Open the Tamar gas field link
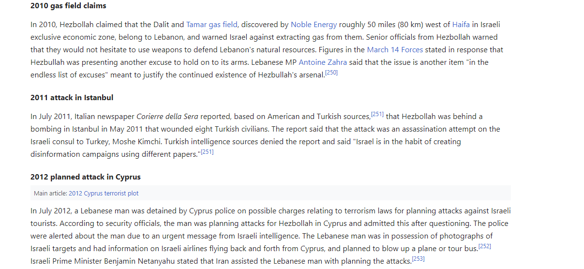 pos(212,24)
